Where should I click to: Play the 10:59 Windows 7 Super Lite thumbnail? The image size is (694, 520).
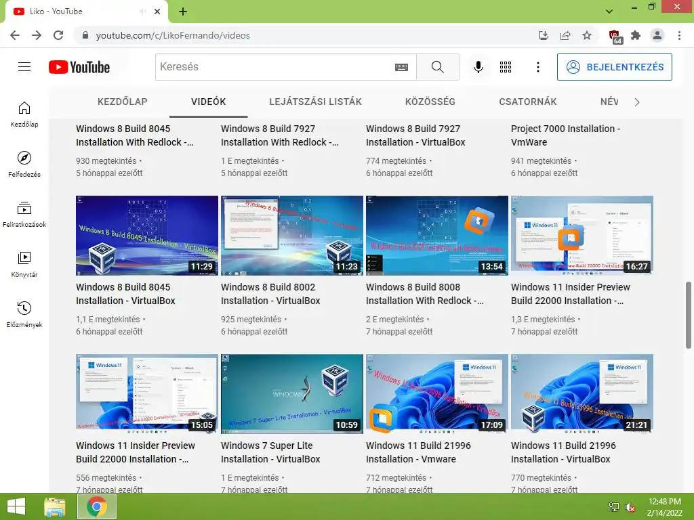coord(292,394)
